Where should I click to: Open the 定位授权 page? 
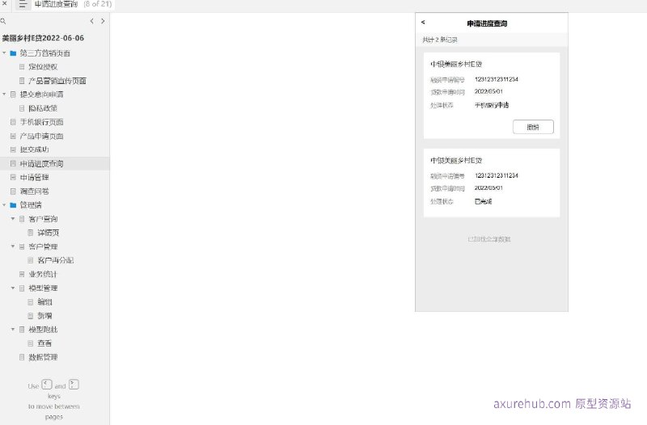pyautogui.click(x=43, y=67)
